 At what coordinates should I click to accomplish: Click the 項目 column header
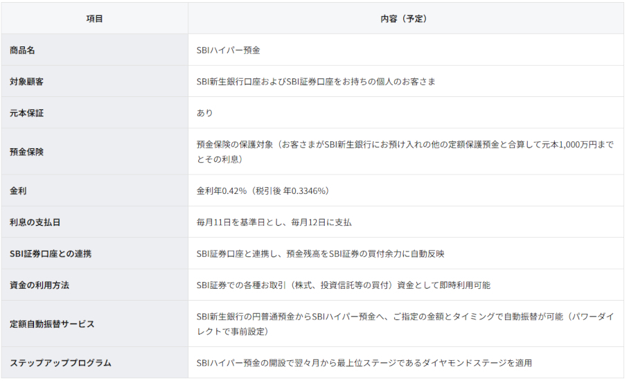pyautogui.click(x=94, y=19)
